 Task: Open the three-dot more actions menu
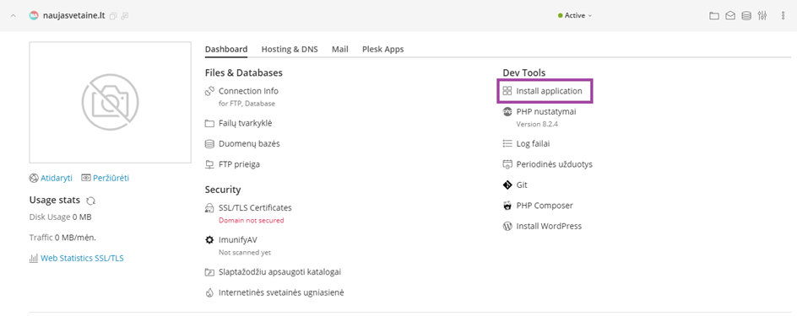click(783, 16)
